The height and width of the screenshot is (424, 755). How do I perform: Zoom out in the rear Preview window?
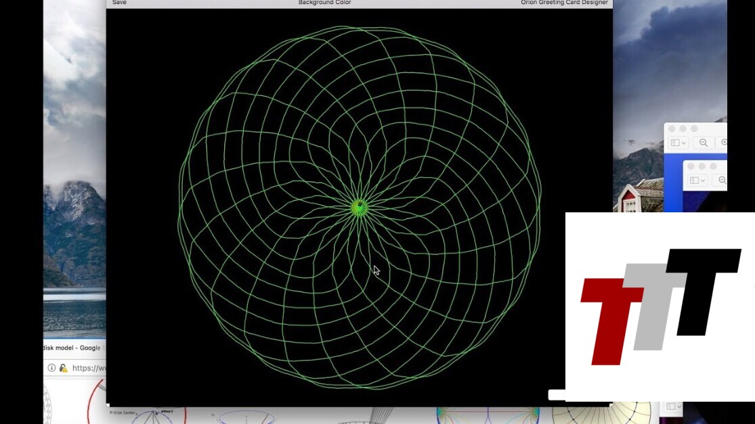pyautogui.click(x=704, y=143)
